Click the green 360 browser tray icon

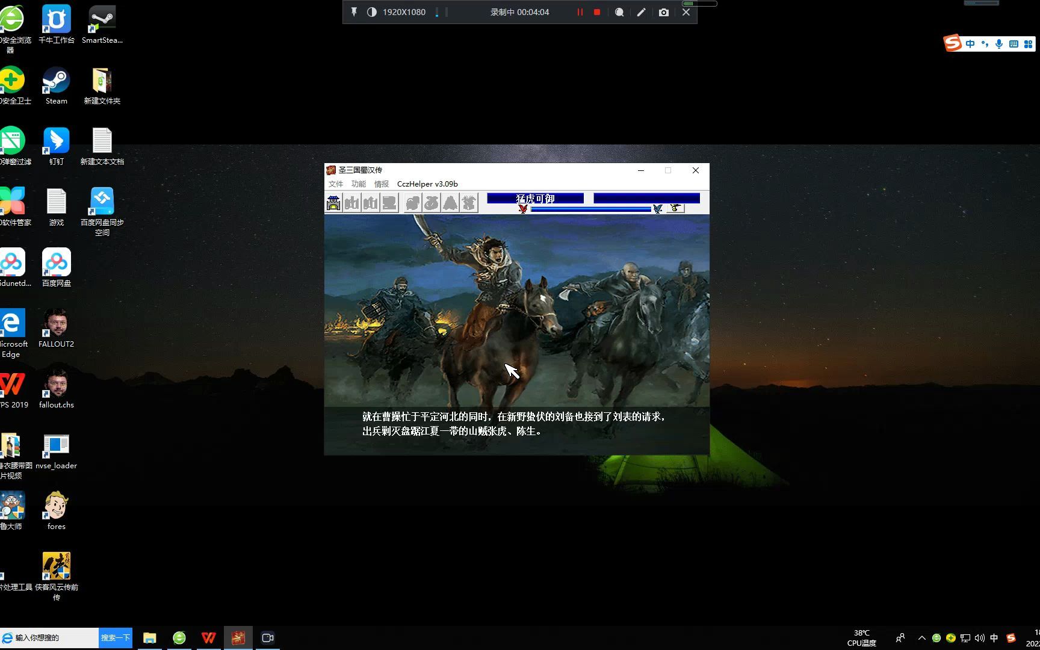(x=936, y=638)
